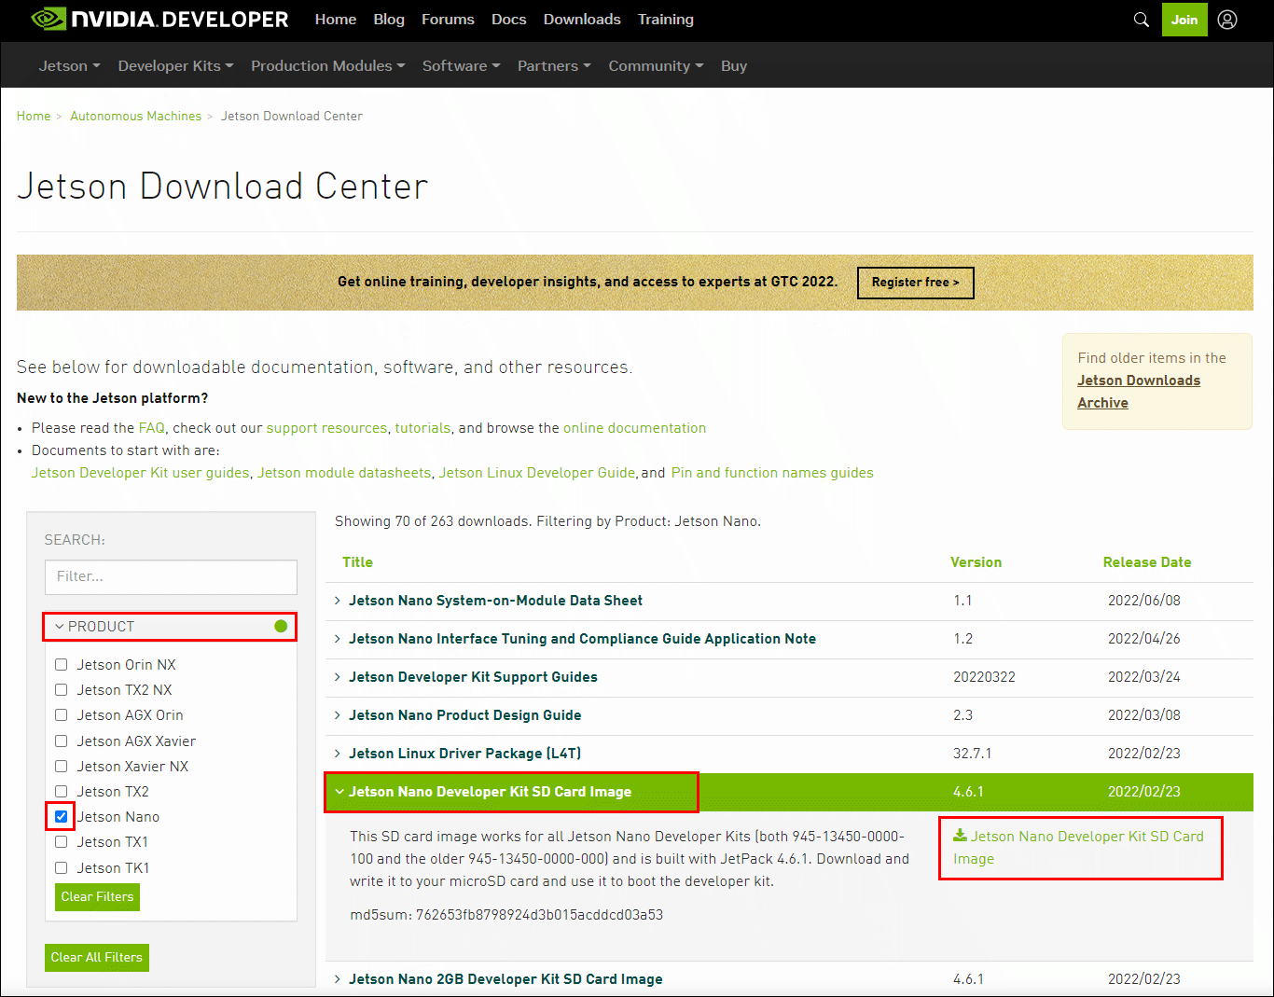This screenshot has width=1274, height=997.
Task: Open the Community dropdown menu
Action: pos(656,66)
